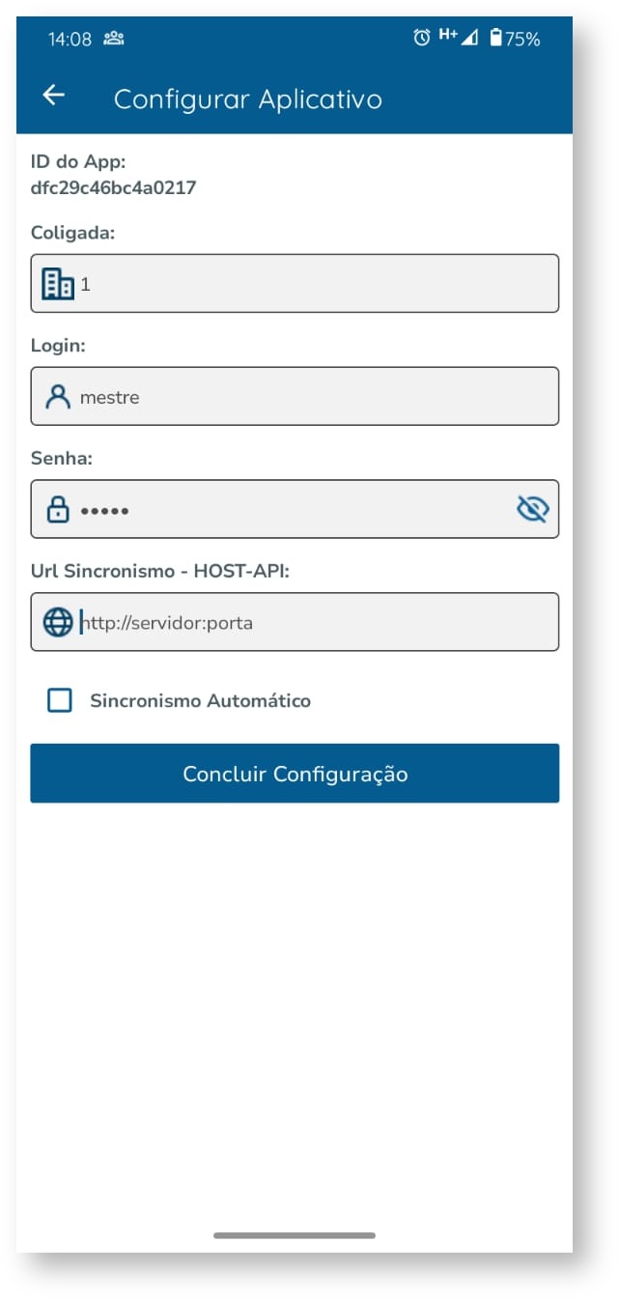Tap the bottom navigation gesture bar
619x1299 pixels.
295,1235
